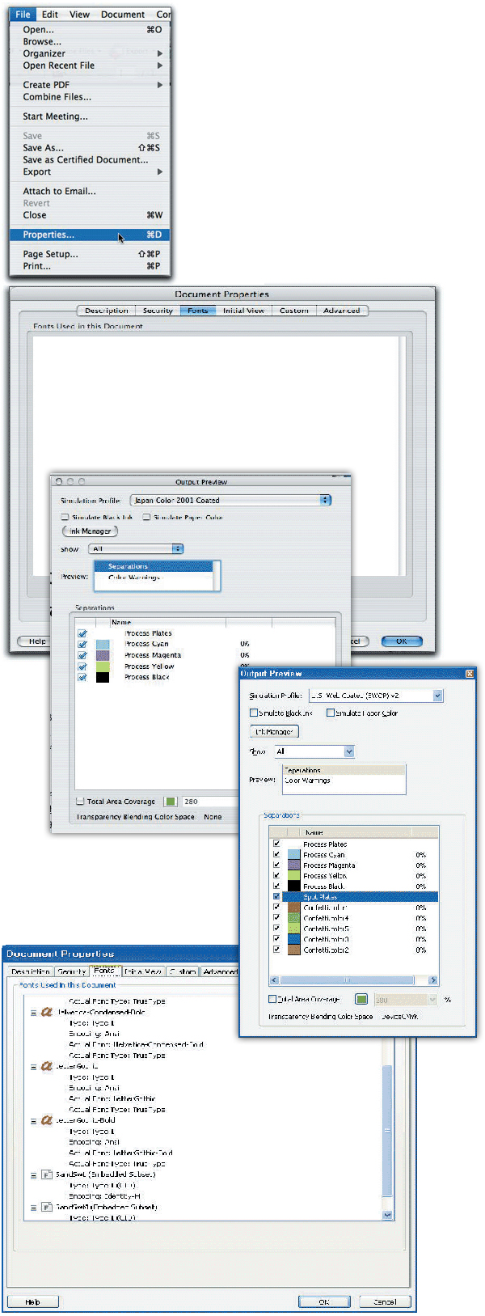
Task: Click the green coverage color swatch in Windows Output Preview
Action: pyautogui.click(x=361, y=1000)
